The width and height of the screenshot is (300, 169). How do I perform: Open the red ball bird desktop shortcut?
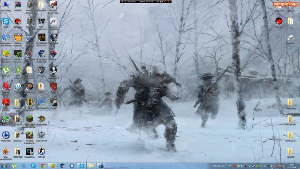pyautogui.click(x=18, y=22)
